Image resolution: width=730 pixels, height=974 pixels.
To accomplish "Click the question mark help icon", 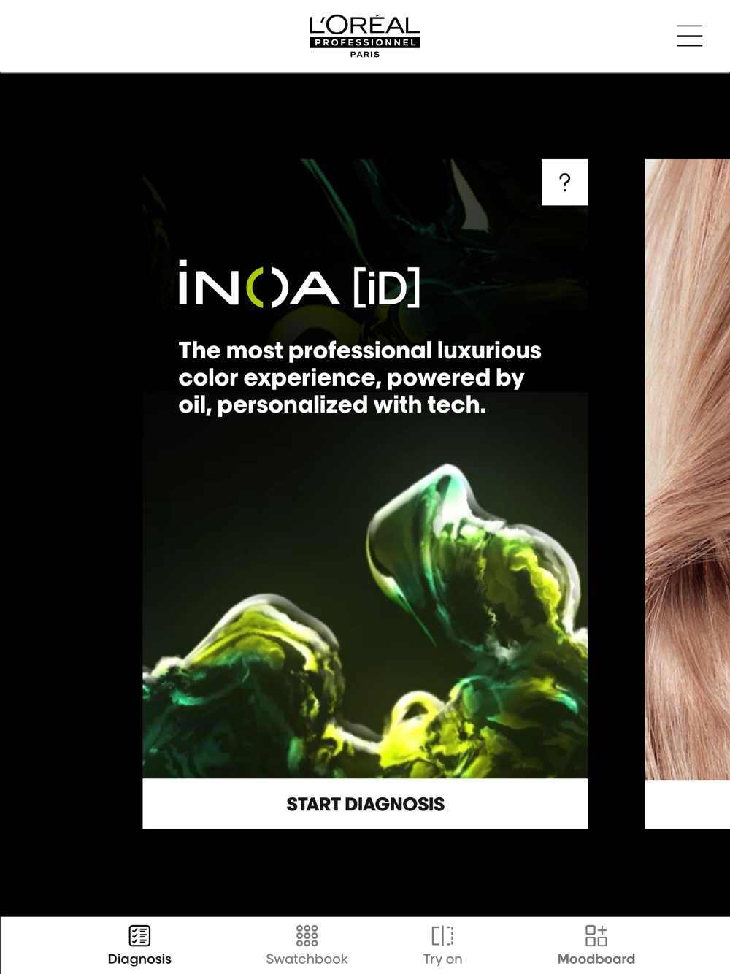I will [x=564, y=182].
